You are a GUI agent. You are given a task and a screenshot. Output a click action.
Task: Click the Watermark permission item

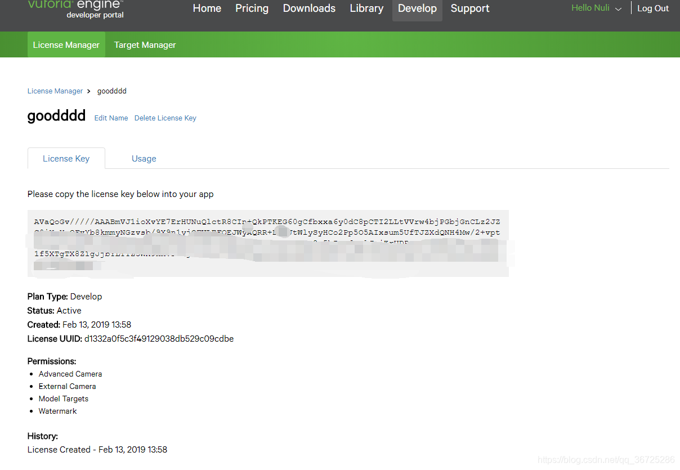pos(58,411)
